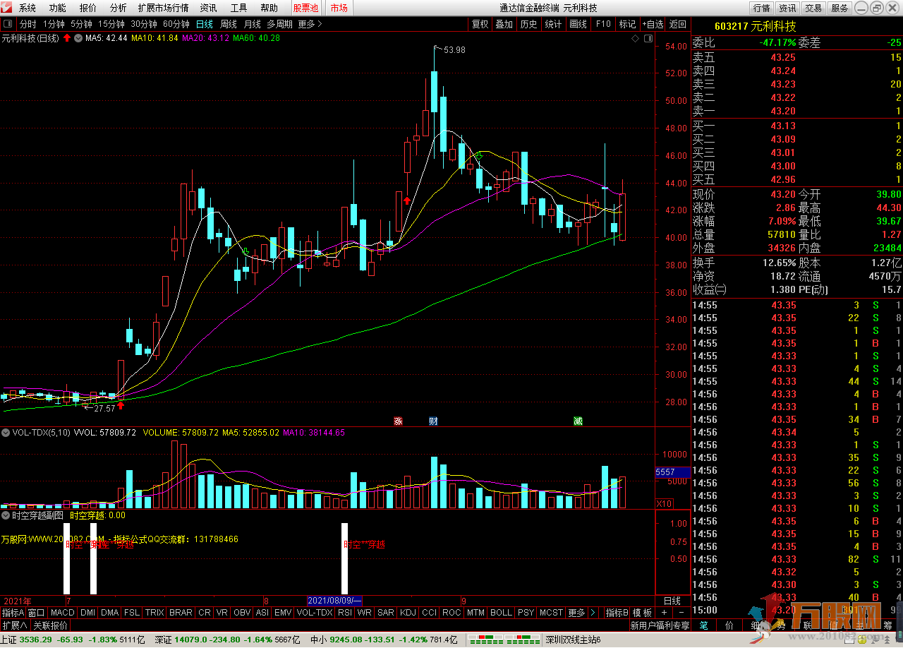Viewport: 903px width, 648px height.
Task: Expand the 时空穿越副图 indicator dropdown arrow
Action: (x=6, y=515)
